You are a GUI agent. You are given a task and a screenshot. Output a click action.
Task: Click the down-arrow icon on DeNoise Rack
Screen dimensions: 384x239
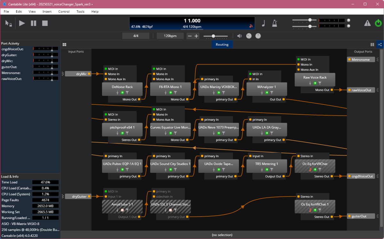pos(117,93)
